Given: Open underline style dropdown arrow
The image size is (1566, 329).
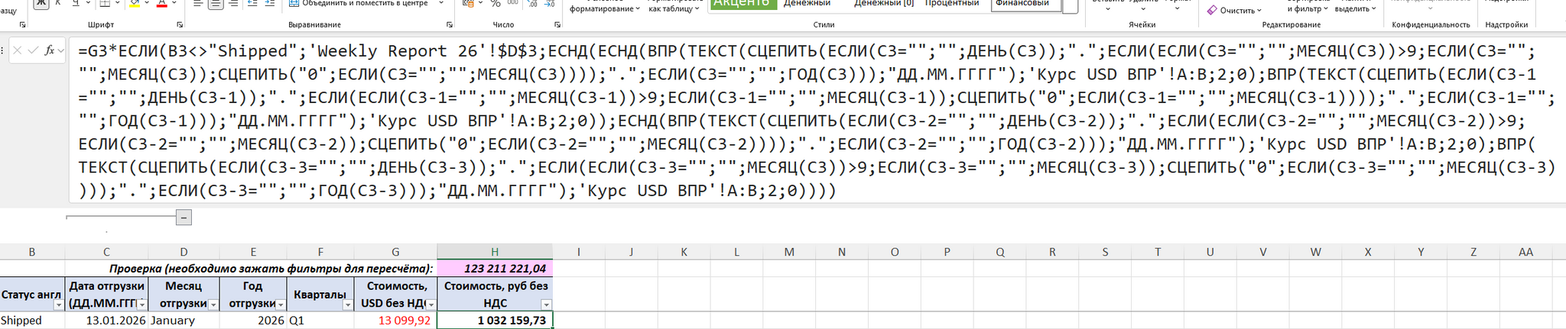Looking at the screenshot, I should pos(86,3).
